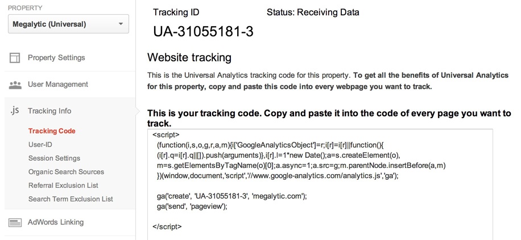
Task: Go to Organic Search Sources
Action: pos(66,172)
